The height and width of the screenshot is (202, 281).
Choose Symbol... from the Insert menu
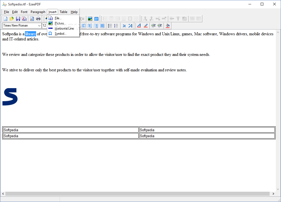(x=63, y=34)
